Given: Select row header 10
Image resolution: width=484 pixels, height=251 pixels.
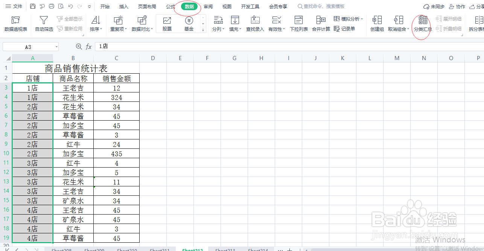Looking at the screenshot, I should point(6,153).
